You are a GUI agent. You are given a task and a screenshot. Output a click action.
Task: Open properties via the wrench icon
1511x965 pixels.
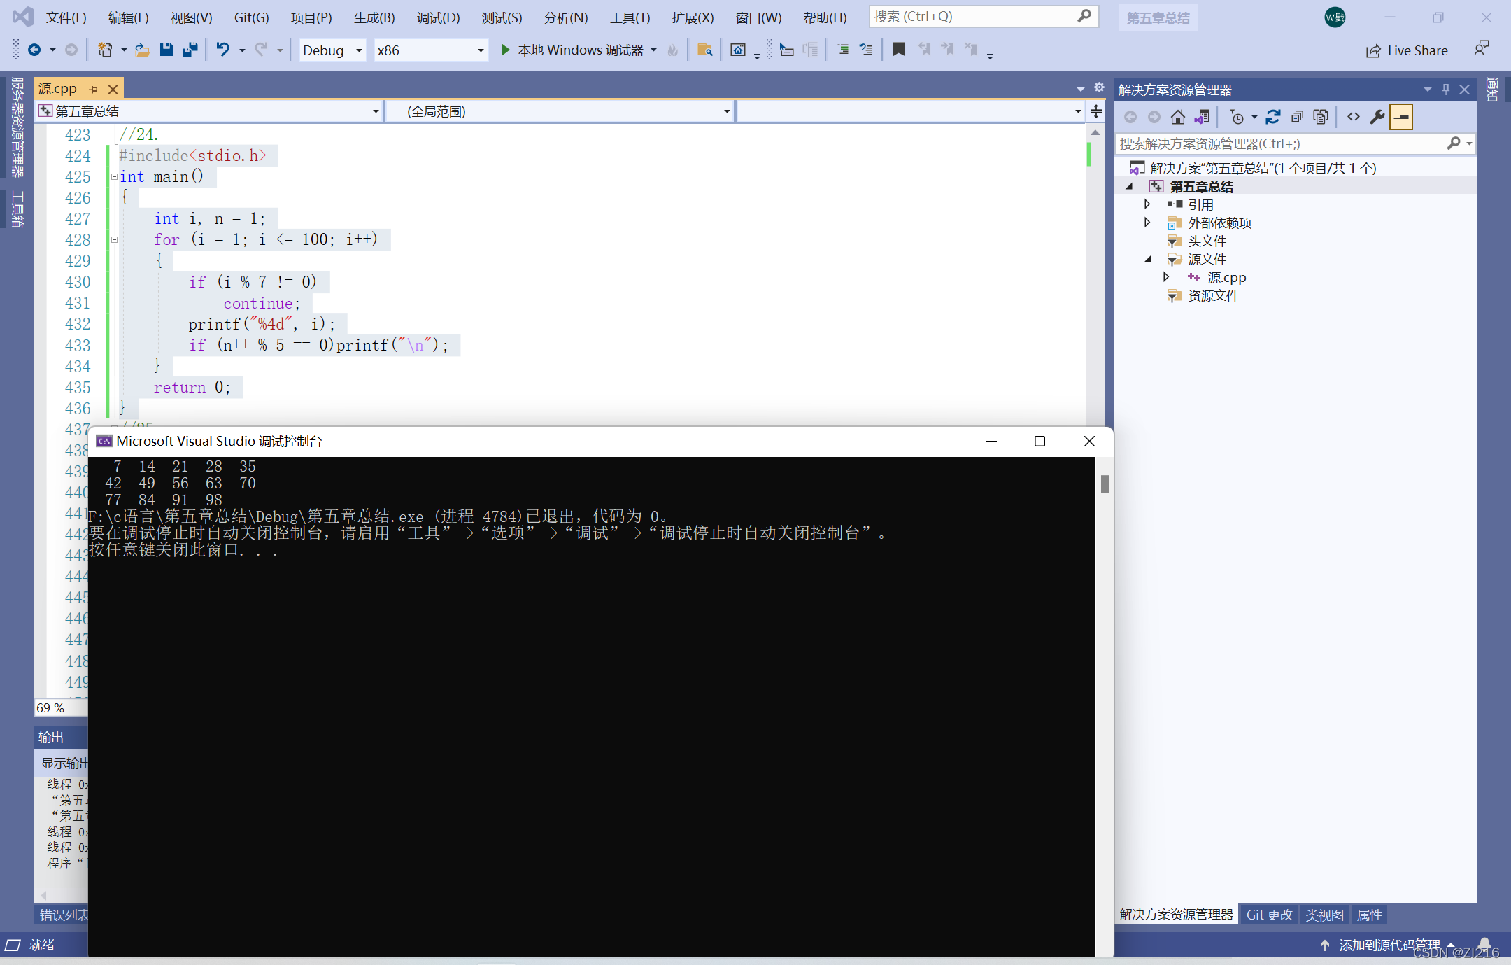[x=1377, y=117]
